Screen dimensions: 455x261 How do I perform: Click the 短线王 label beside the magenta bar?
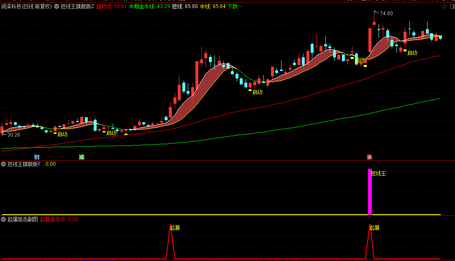[x=378, y=173]
